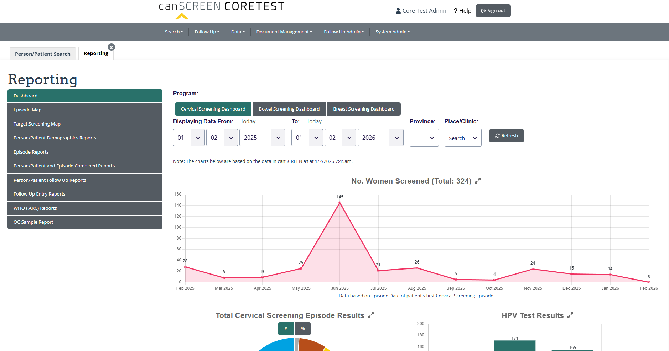Viewport: 669px width, 351px height.
Task: Open Episode Map in the sidebar
Action: pos(85,110)
